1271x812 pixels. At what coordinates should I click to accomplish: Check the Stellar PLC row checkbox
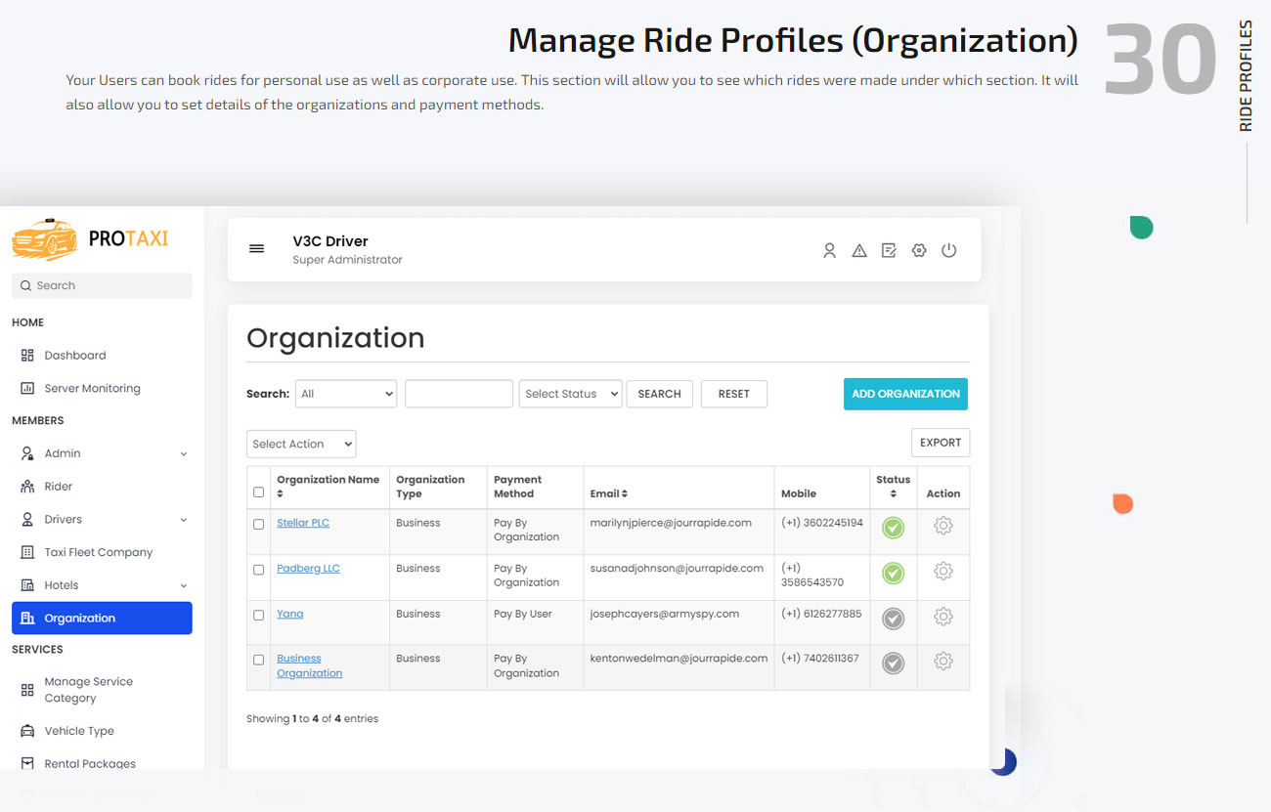pyautogui.click(x=258, y=524)
